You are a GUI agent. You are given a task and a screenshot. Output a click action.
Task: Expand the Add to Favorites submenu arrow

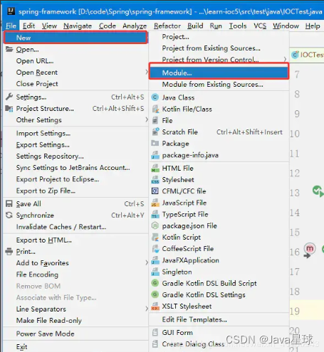pyautogui.click(x=147, y=262)
